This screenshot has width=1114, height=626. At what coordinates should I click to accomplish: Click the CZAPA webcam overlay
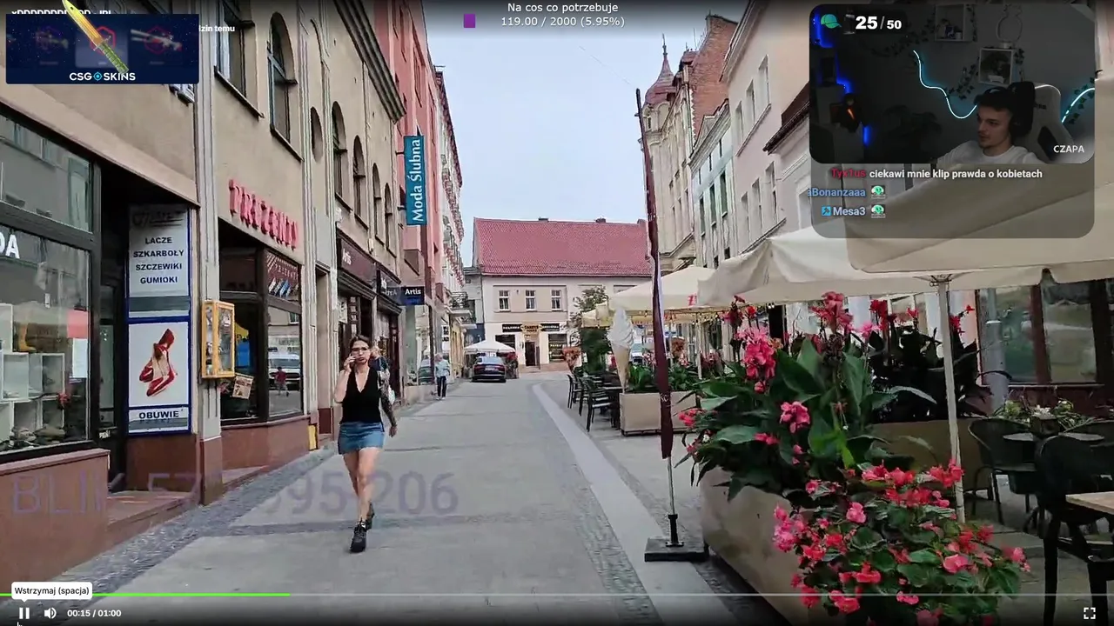(x=952, y=84)
